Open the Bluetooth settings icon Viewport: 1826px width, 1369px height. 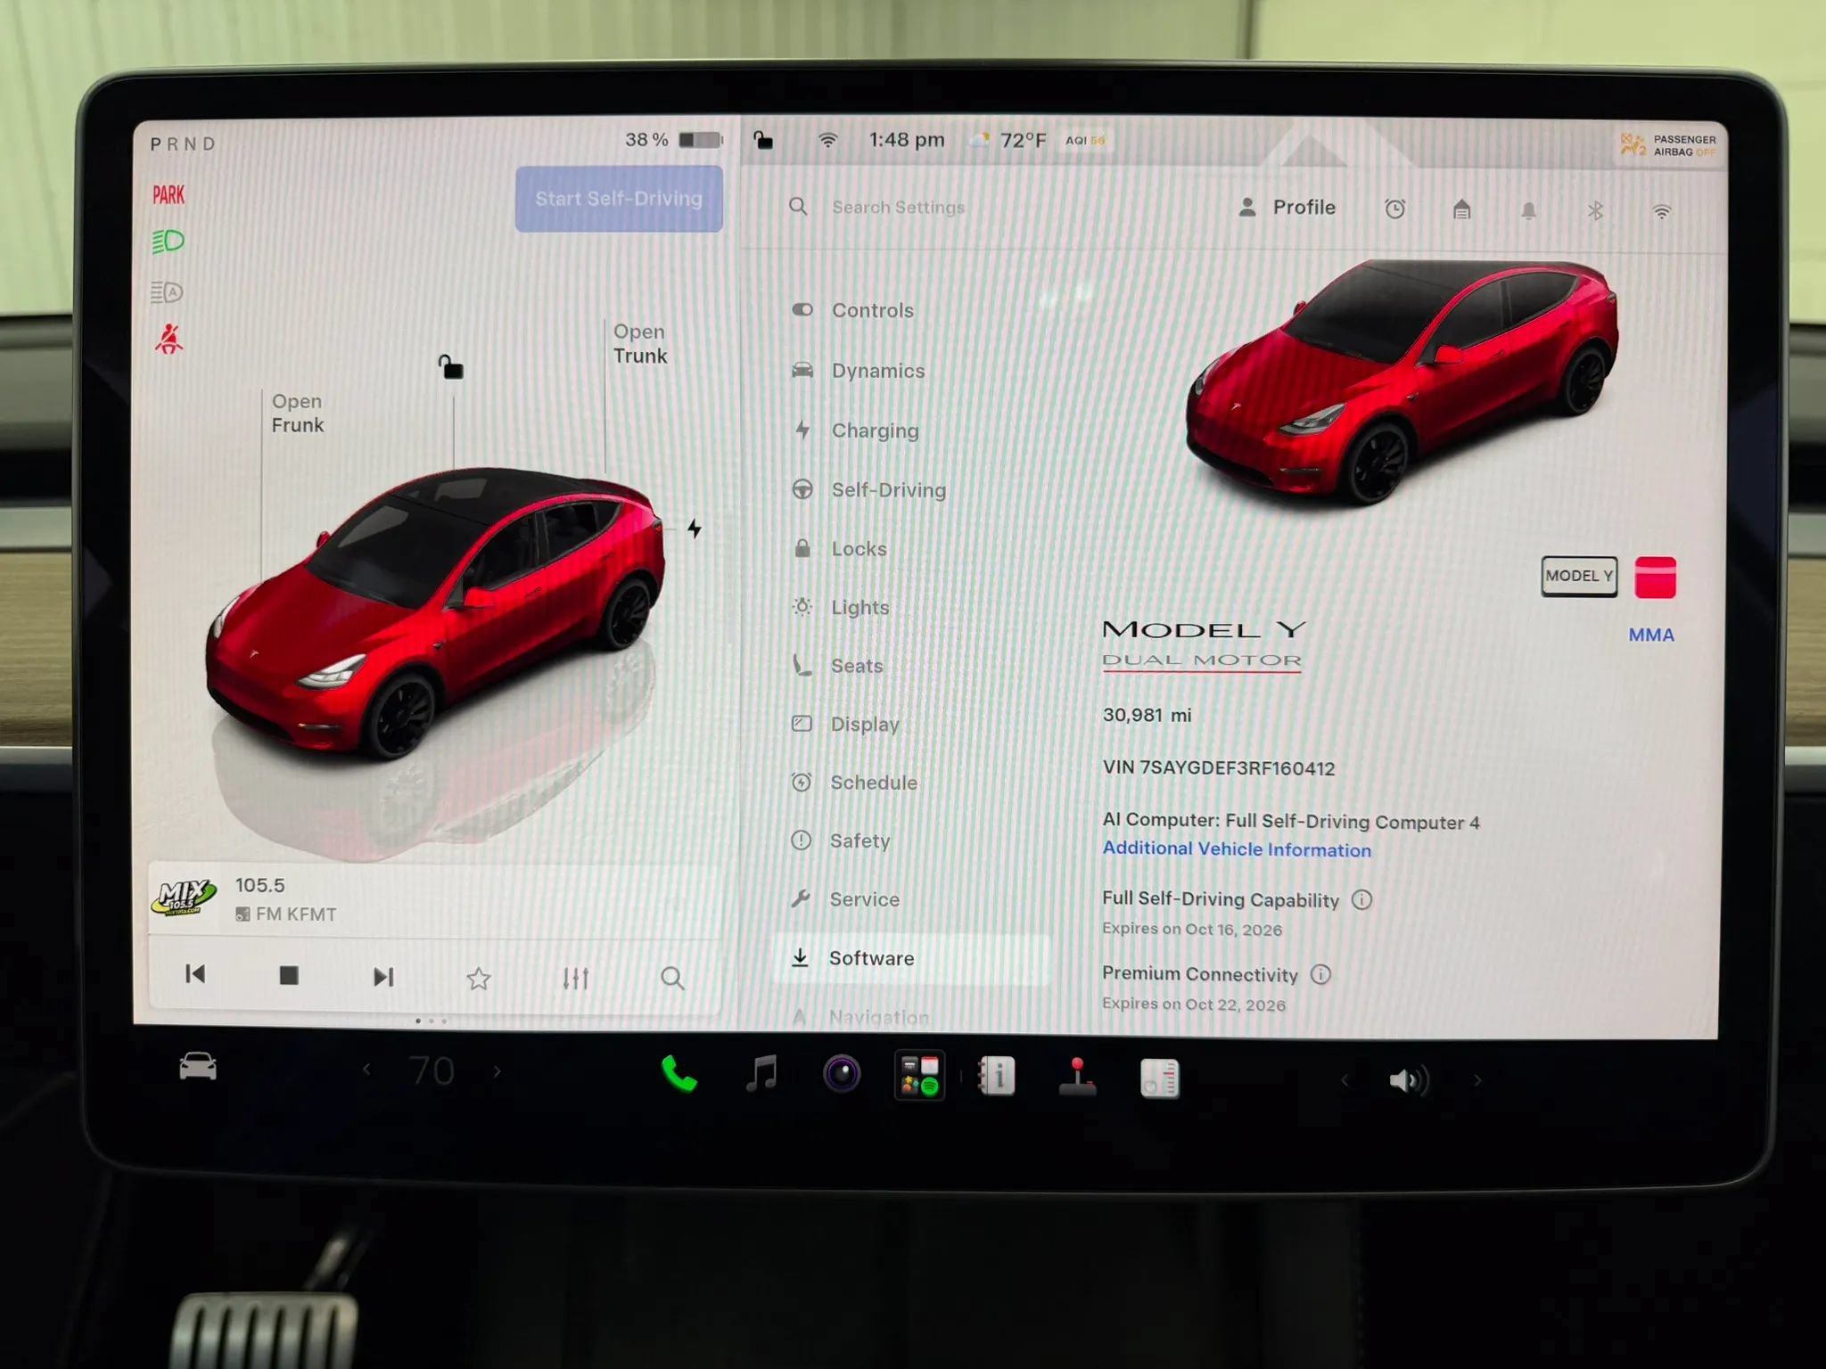point(1595,211)
